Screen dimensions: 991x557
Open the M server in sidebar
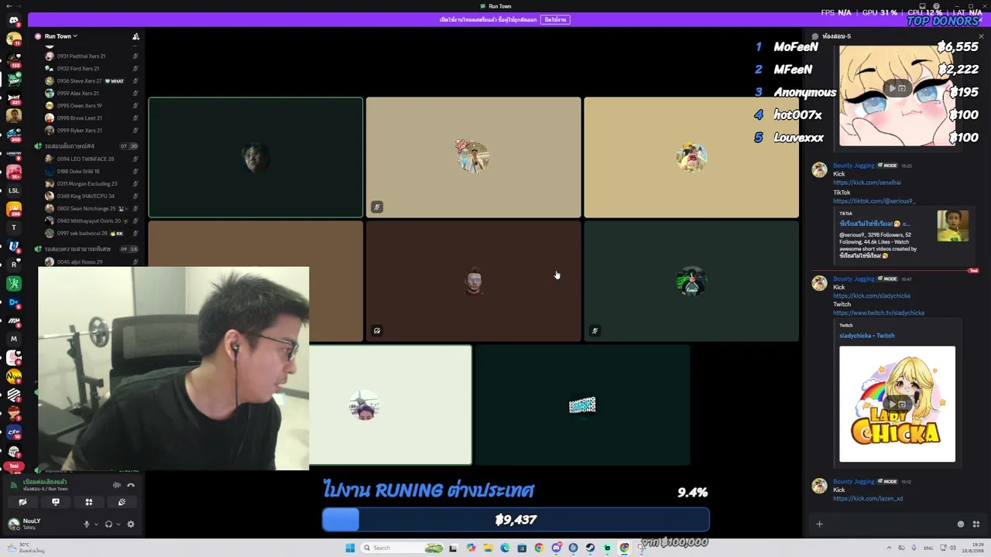(x=13, y=339)
